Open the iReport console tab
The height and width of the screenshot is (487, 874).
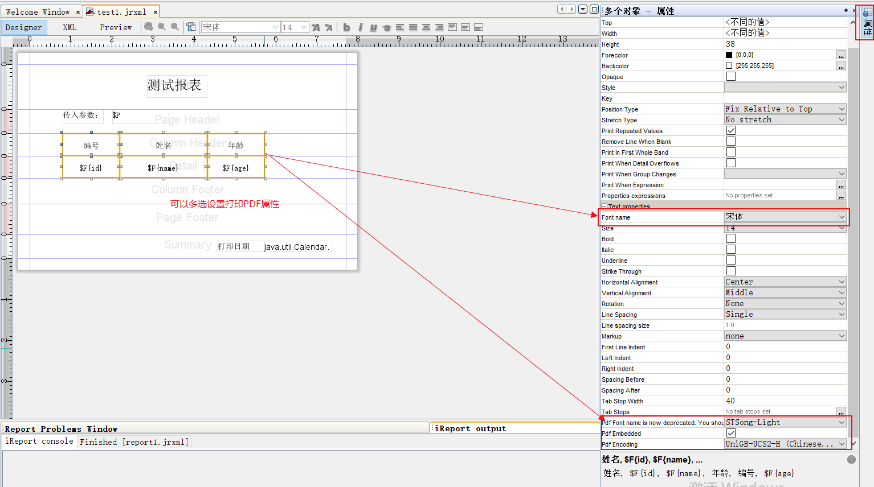click(39, 441)
